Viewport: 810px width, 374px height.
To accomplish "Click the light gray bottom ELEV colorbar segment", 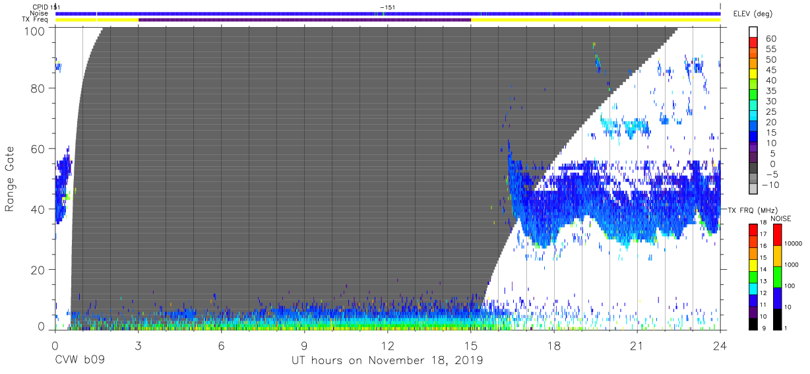I will [753, 189].
